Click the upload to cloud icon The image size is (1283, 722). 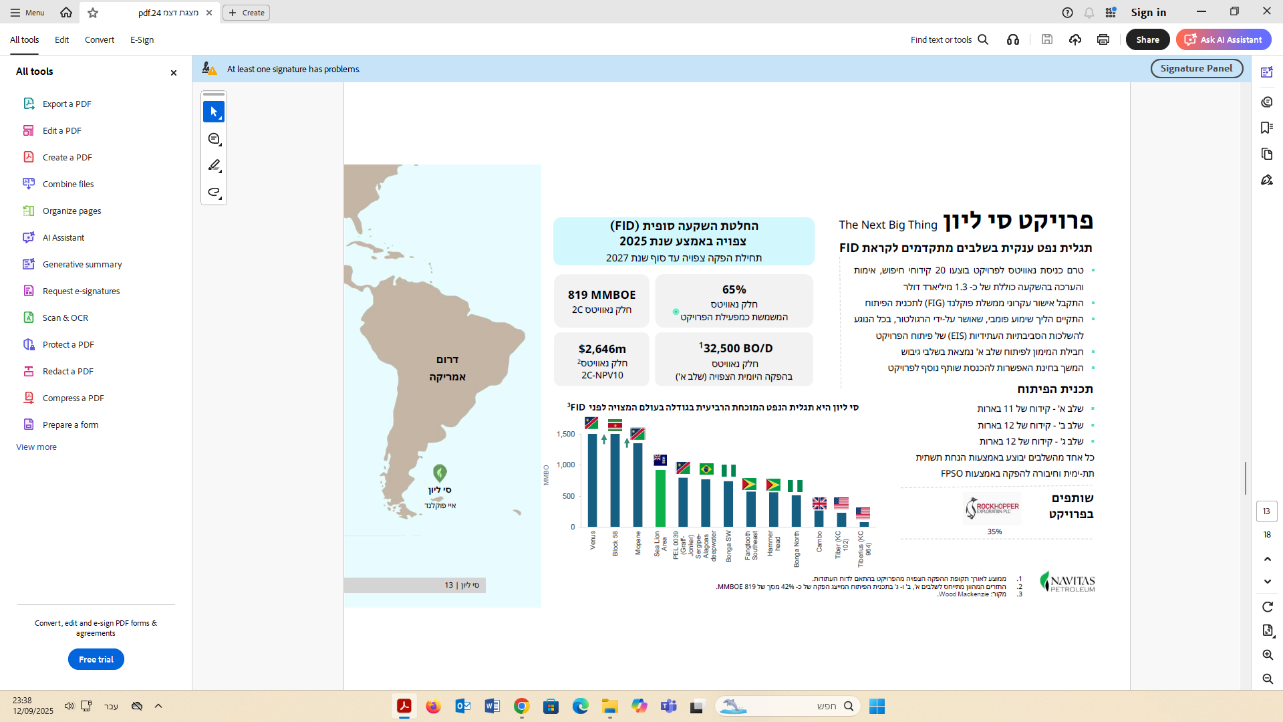(1075, 40)
